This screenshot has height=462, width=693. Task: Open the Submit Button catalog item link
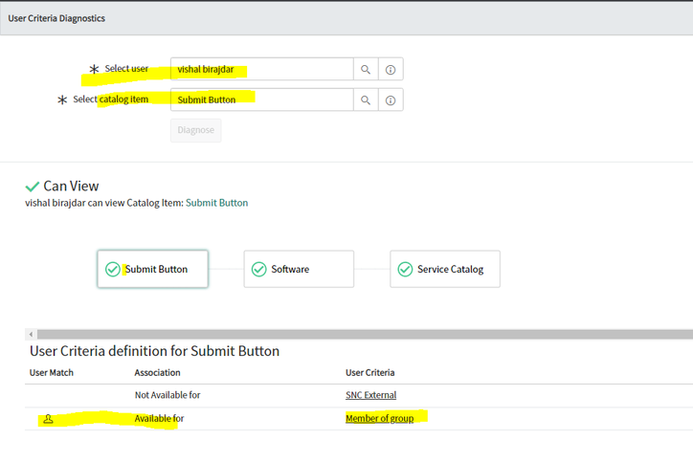click(216, 203)
